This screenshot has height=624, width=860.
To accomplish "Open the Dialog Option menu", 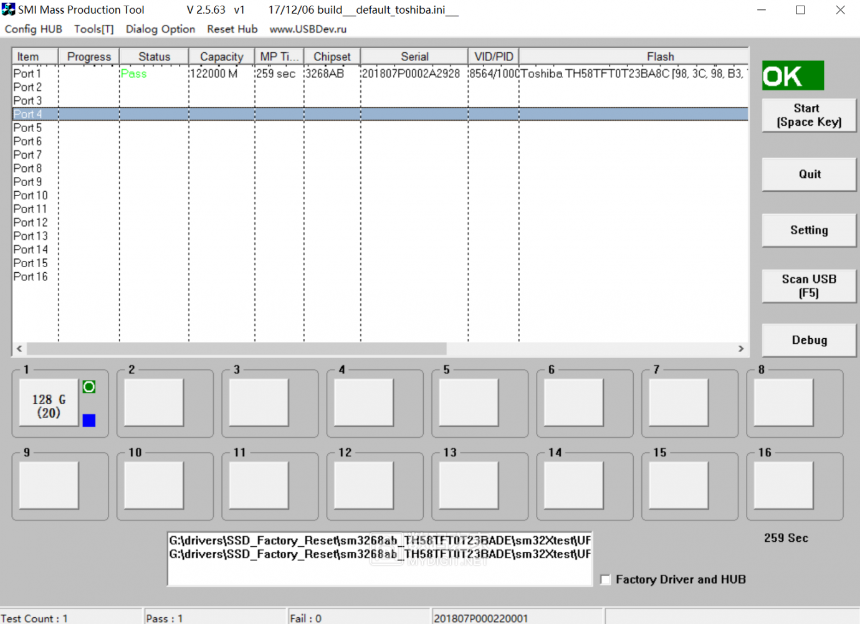I will 160,29.
